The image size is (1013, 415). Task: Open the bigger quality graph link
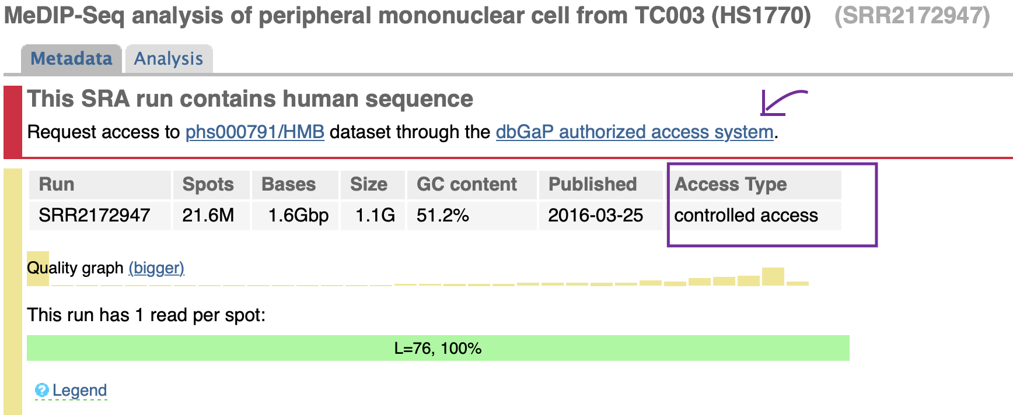coord(156,268)
